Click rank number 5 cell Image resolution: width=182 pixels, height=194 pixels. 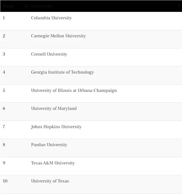[x=4, y=90]
